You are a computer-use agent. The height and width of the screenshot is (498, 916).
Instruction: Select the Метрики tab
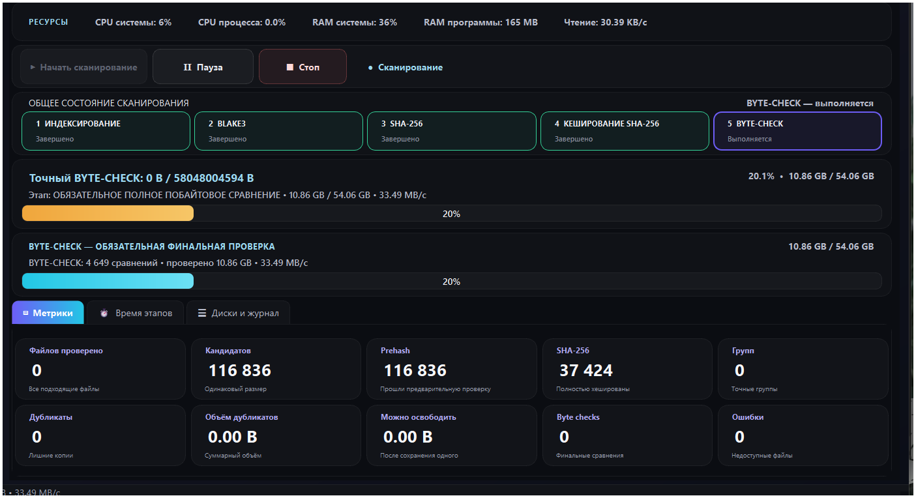pyautogui.click(x=48, y=313)
